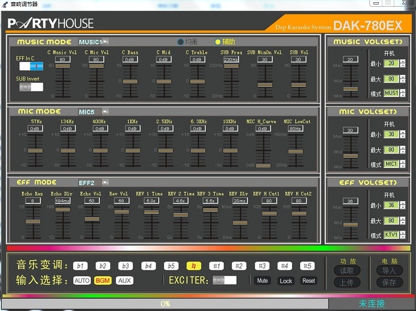416x311 pixels.
Task: Select pitch shift b1
Action: 80,266
